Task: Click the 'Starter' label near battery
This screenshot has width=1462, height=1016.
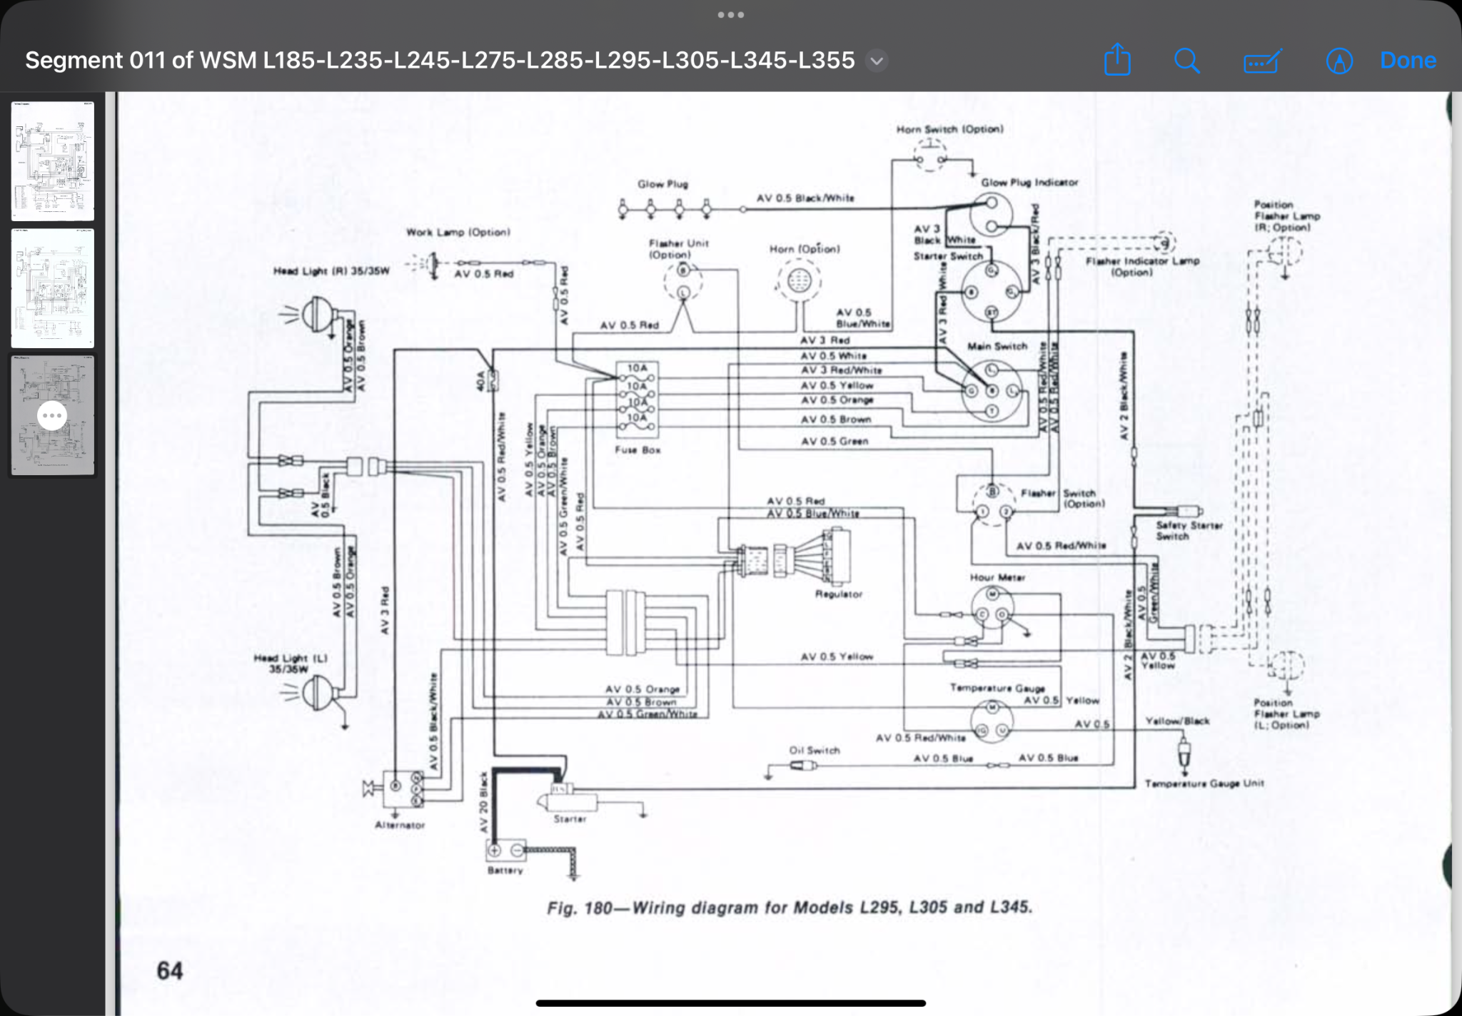Action: click(x=570, y=819)
